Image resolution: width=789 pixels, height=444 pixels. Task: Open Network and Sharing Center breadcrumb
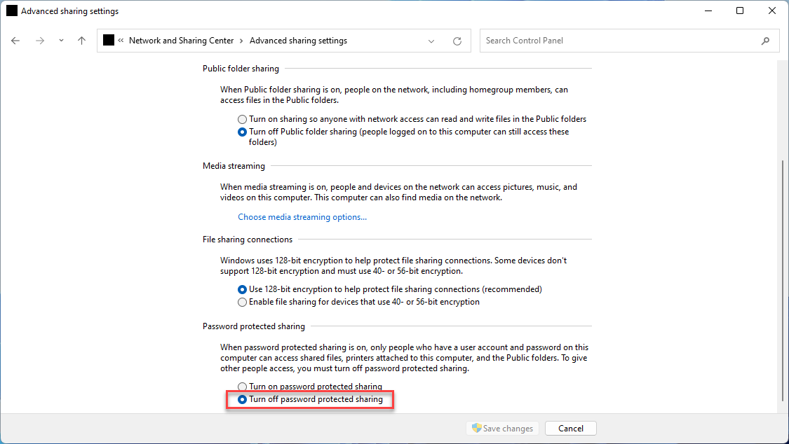tap(181, 41)
